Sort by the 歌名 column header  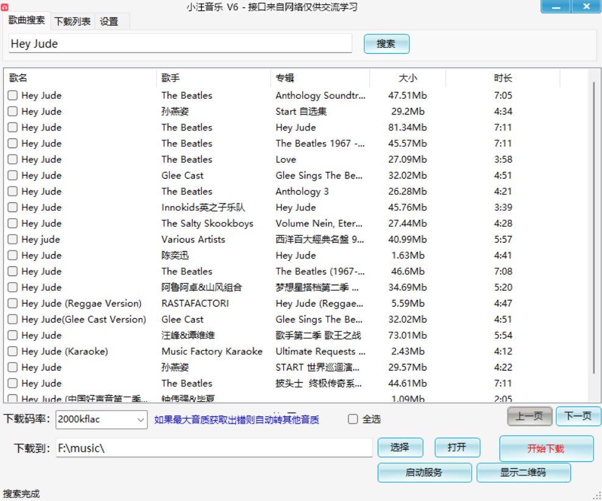pos(80,78)
